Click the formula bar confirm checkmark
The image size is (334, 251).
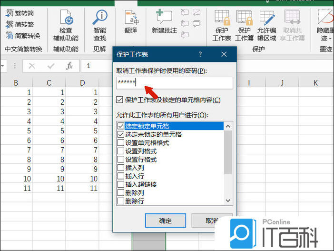coord(51,66)
